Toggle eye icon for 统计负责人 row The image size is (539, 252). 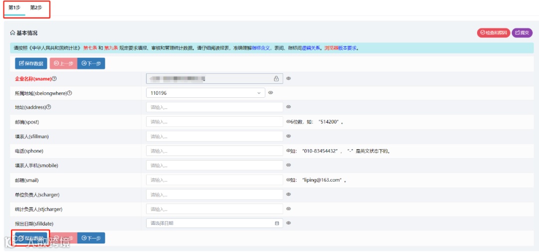coord(289,209)
